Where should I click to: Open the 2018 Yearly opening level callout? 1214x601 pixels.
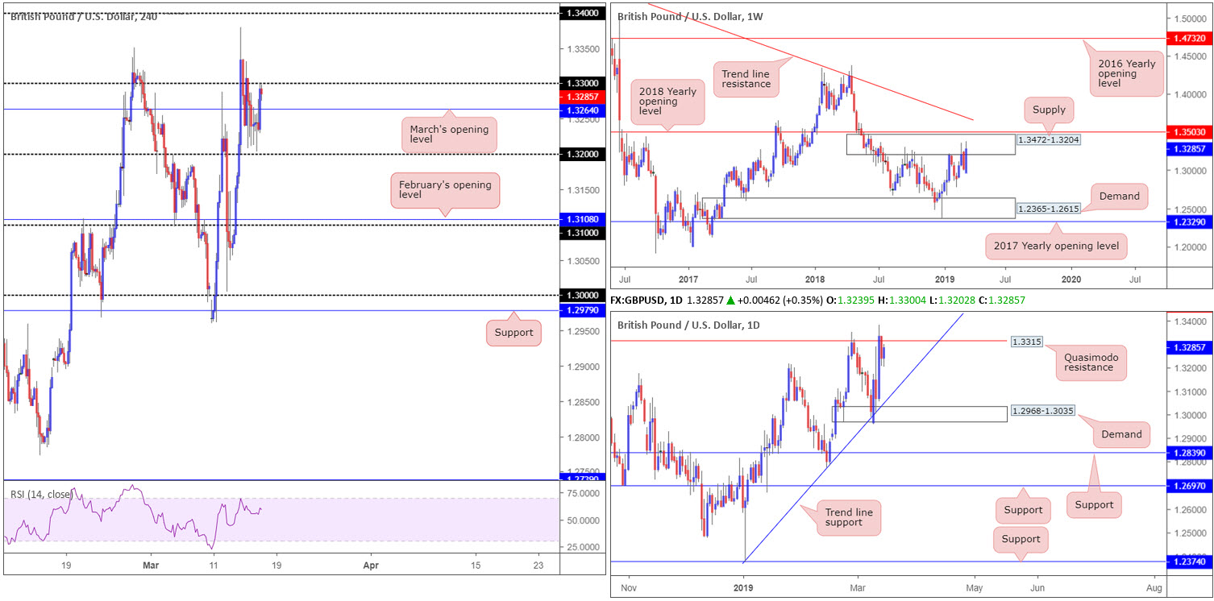[666, 103]
